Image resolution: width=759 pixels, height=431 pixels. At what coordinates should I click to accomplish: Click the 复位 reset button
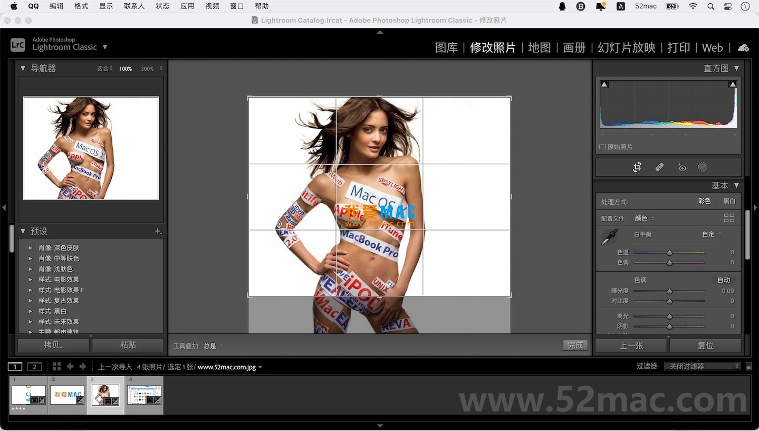pyautogui.click(x=705, y=346)
